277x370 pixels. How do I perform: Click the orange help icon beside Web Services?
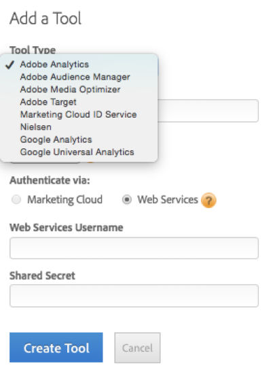(208, 200)
